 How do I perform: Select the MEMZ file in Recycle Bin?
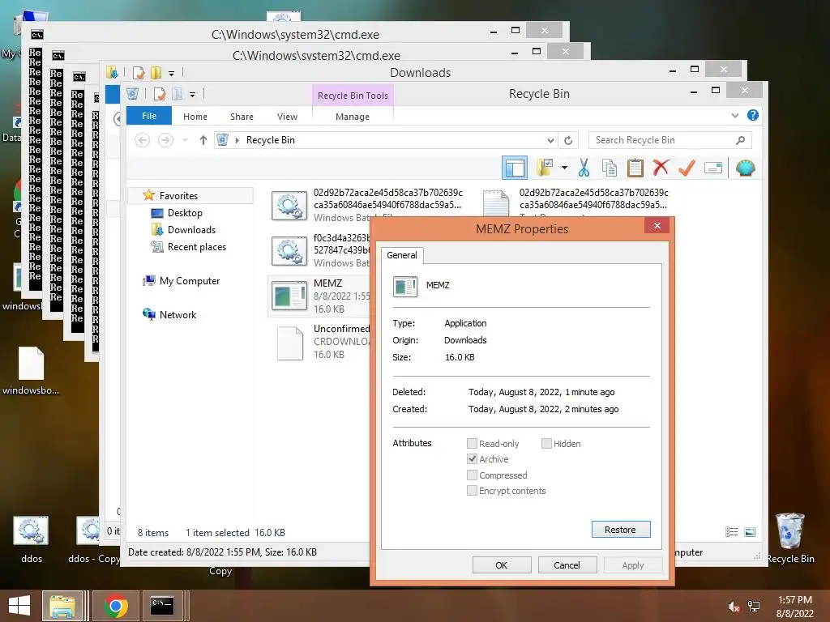point(319,296)
